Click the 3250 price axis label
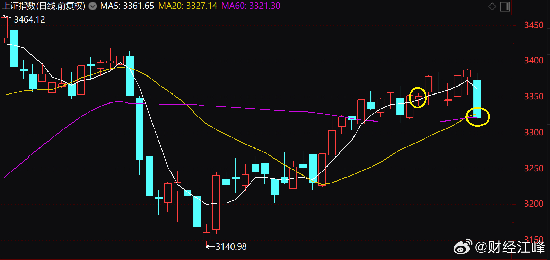This screenshot has width=550, height=260. pyautogui.click(x=534, y=169)
